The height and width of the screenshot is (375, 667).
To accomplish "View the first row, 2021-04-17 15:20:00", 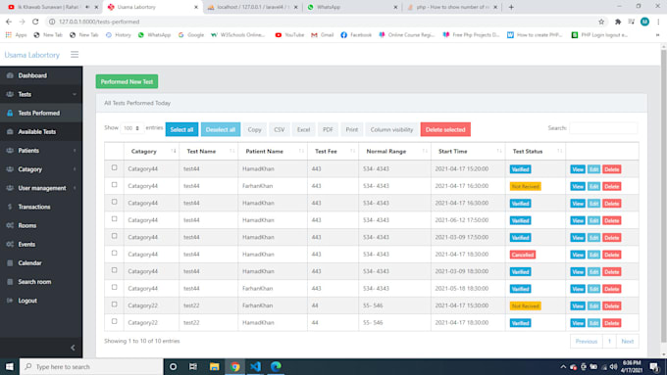I will (577, 169).
